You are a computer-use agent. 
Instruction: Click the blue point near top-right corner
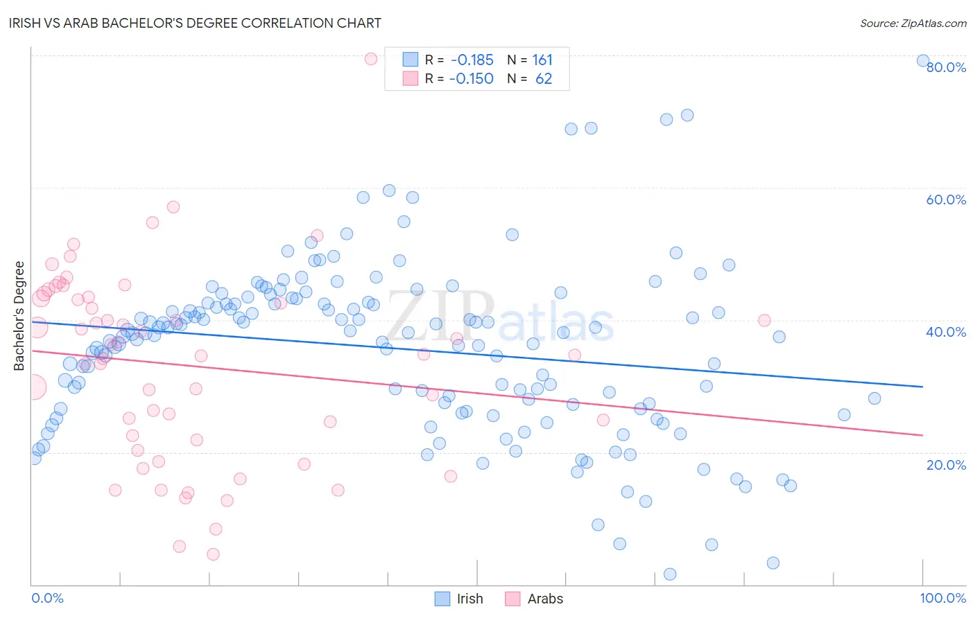(923, 60)
